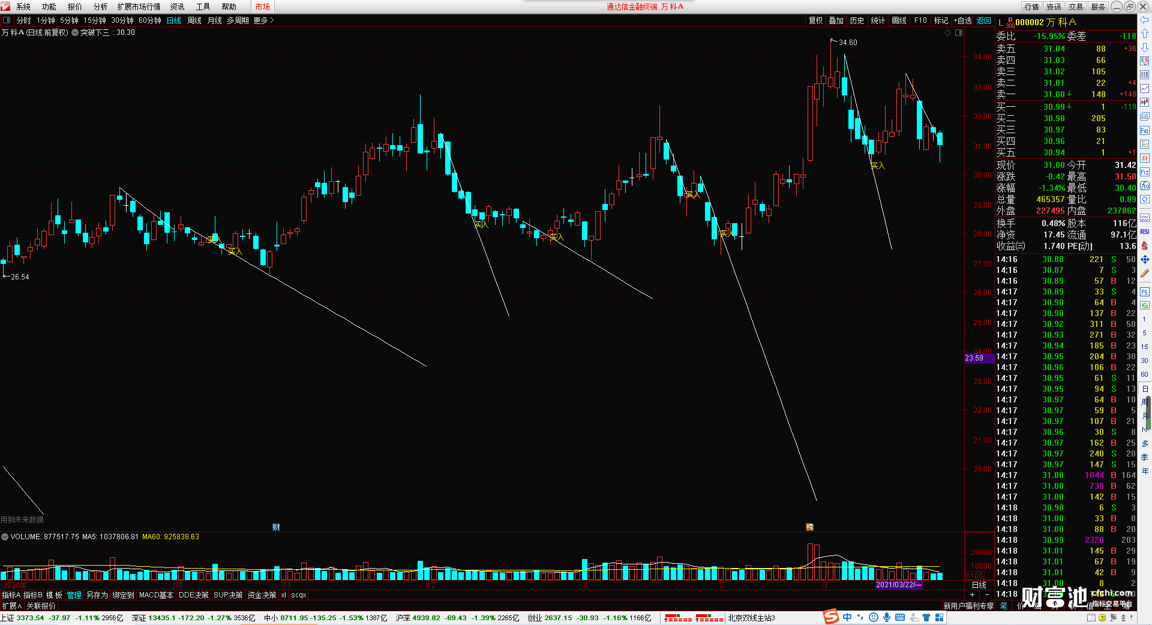
Task: Click the purple 23.59 price marker on axis
Action: [x=979, y=358]
